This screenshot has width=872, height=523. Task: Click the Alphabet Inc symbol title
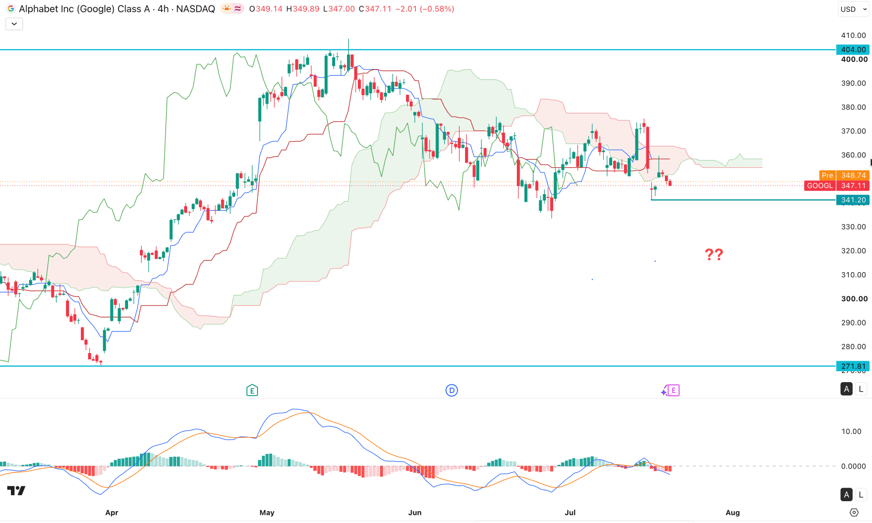117,9
